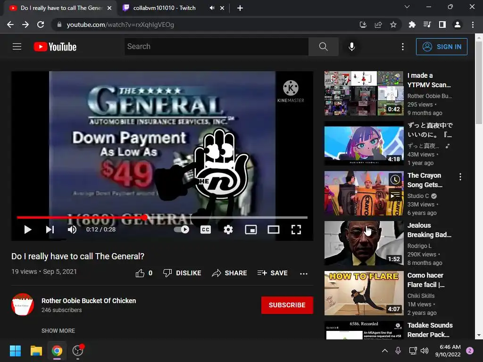The image size is (483, 362).
Task: Enter full screen mode
Action: pyautogui.click(x=296, y=230)
